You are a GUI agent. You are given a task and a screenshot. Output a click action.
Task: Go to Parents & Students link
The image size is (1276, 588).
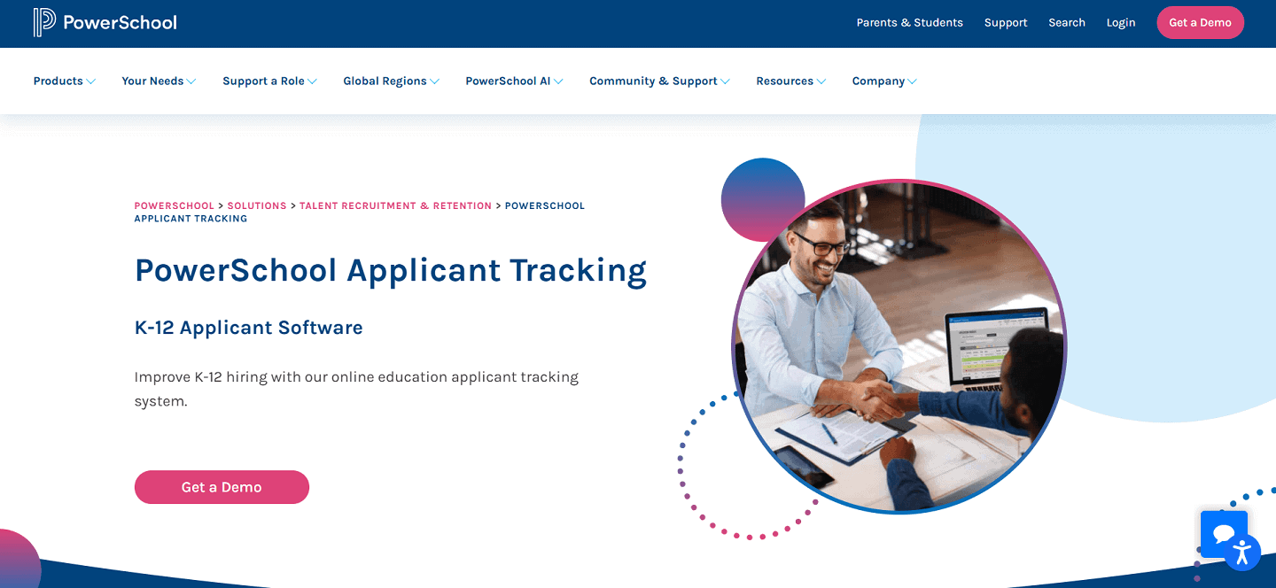(x=909, y=23)
